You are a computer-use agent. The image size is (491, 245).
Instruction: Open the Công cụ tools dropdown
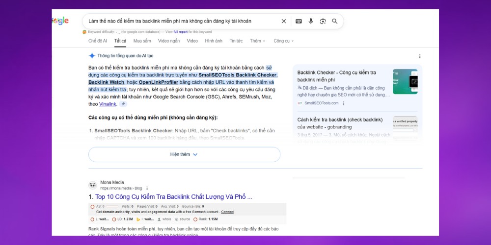pyautogui.click(x=283, y=41)
